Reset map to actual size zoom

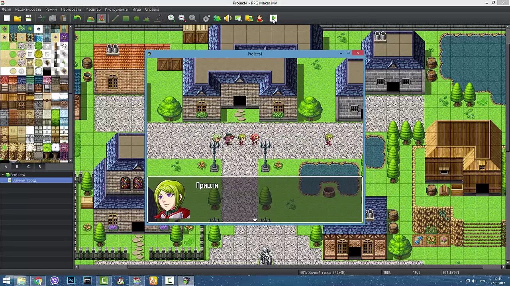(x=192, y=18)
